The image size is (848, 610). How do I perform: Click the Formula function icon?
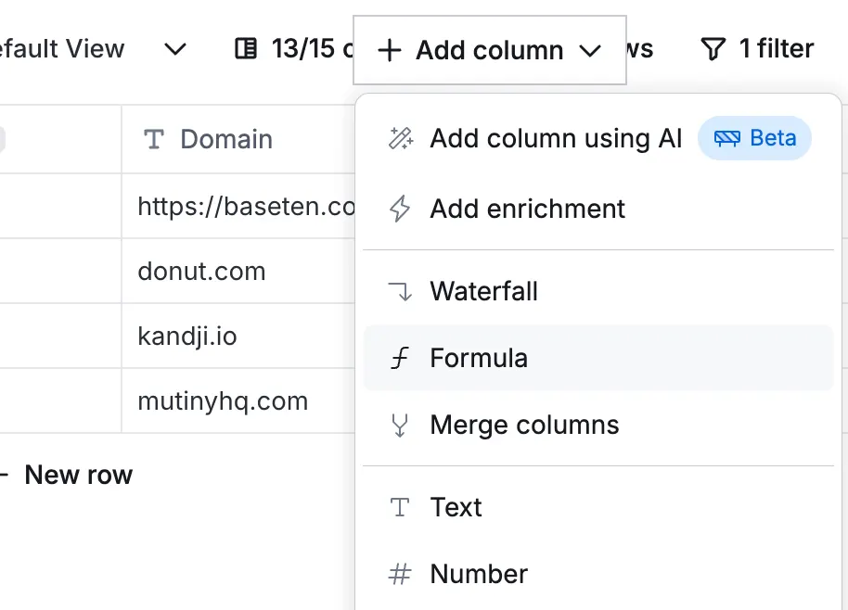(400, 358)
